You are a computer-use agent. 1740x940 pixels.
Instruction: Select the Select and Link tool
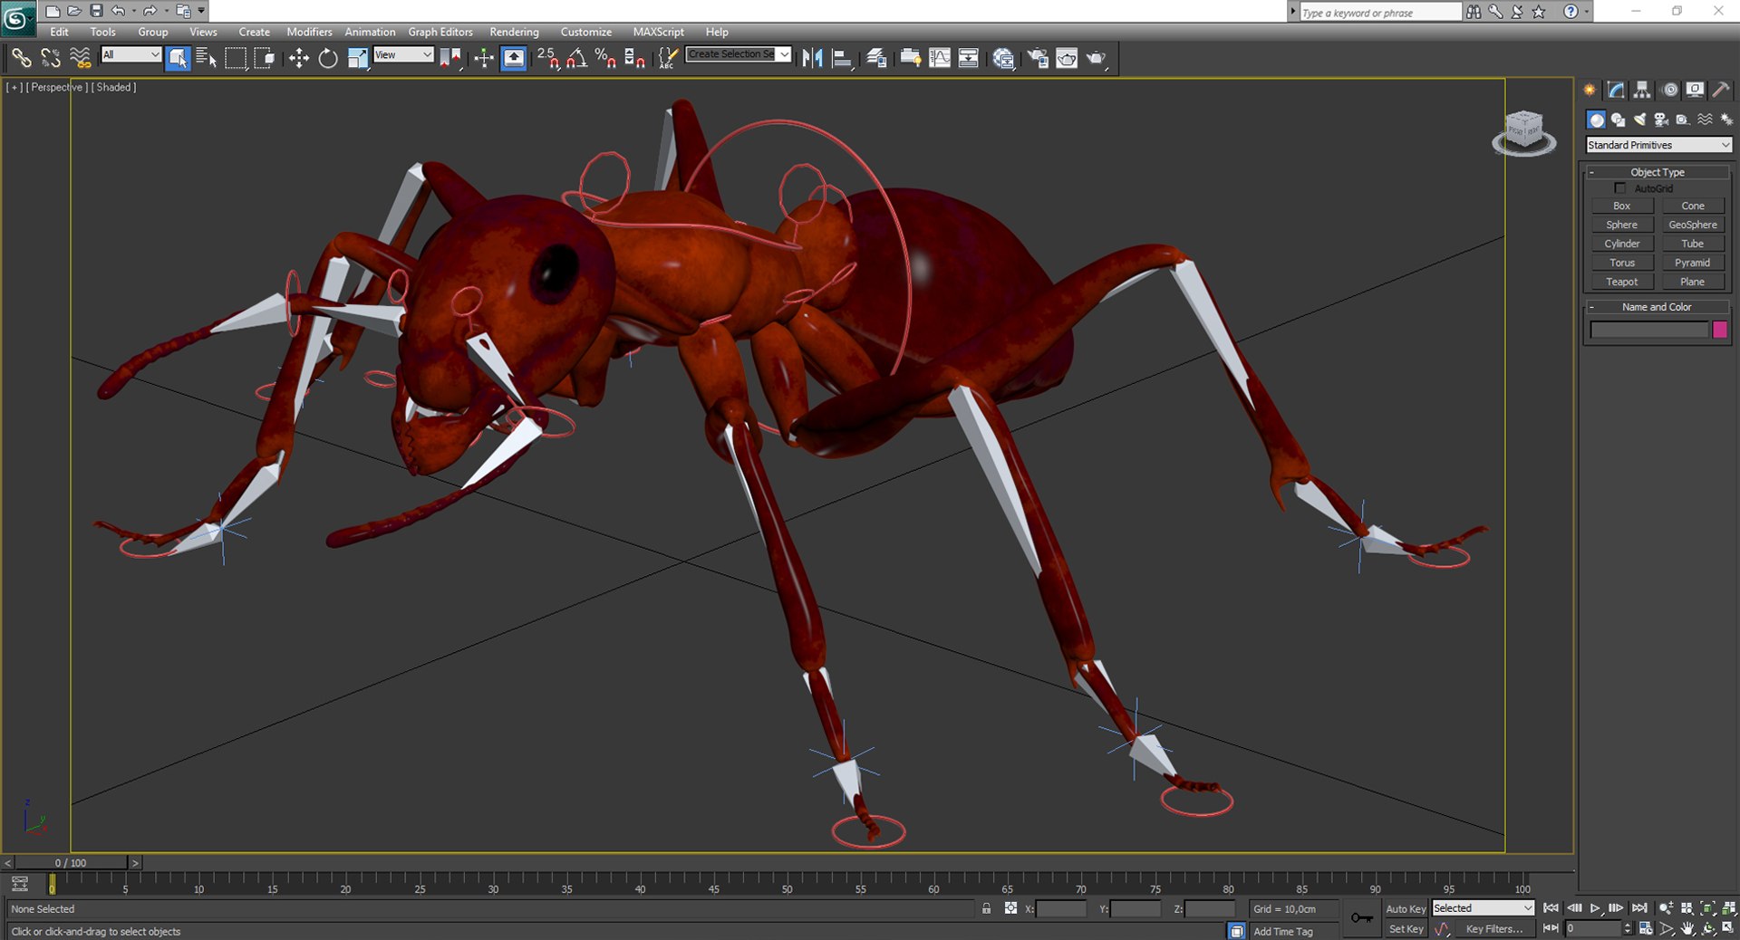coord(21,58)
